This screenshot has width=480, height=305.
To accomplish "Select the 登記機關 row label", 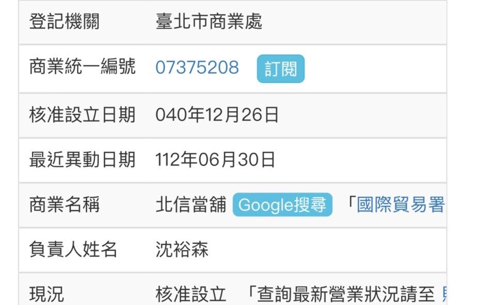I will (x=65, y=22).
